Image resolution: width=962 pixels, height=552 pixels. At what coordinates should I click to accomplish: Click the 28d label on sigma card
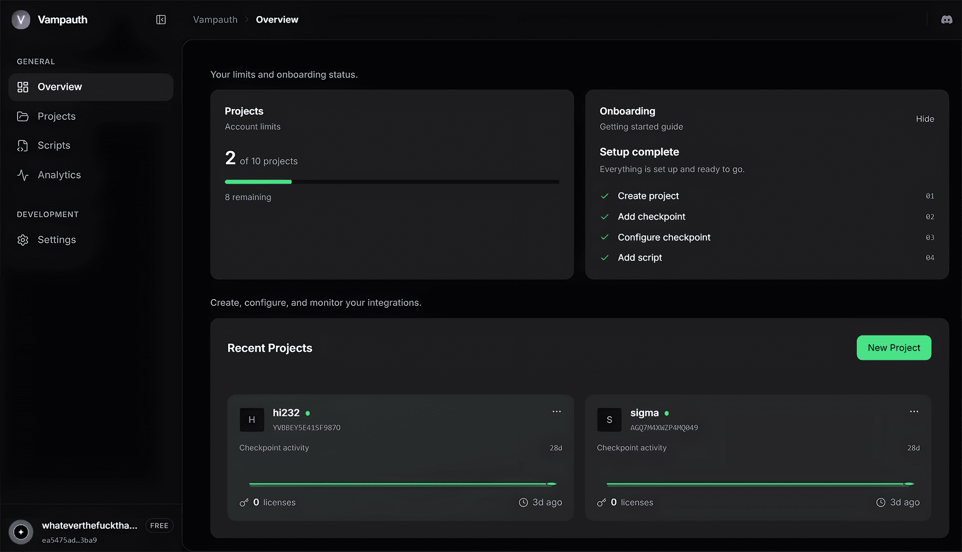pos(913,448)
